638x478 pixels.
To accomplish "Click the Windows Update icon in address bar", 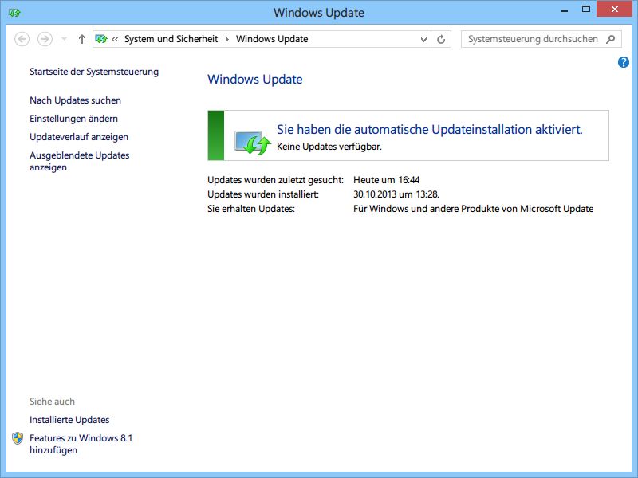I will [x=101, y=39].
